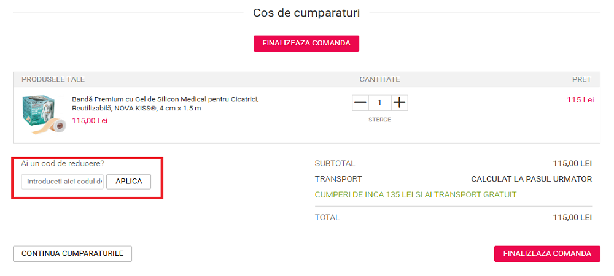
Task: Focus the quantity number field
Action: 379,102
